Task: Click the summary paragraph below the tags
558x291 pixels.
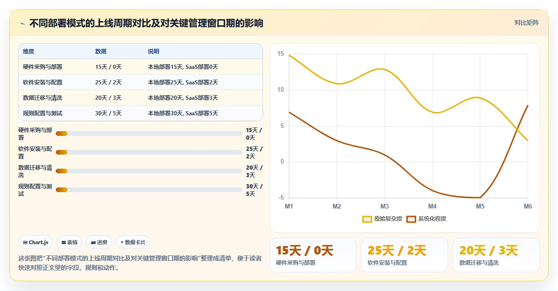Action: pyautogui.click(x=140, y=263)
